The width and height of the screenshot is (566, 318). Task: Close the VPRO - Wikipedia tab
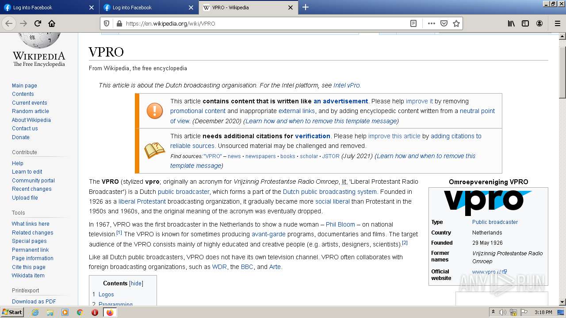291,8
